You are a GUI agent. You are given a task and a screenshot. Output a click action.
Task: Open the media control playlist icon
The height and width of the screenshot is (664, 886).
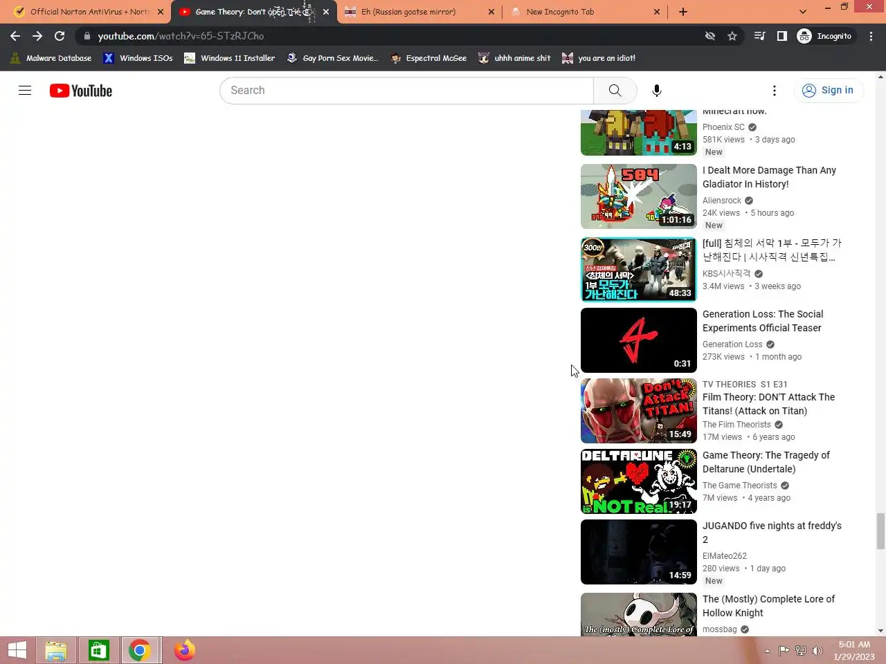click(759, 36)
